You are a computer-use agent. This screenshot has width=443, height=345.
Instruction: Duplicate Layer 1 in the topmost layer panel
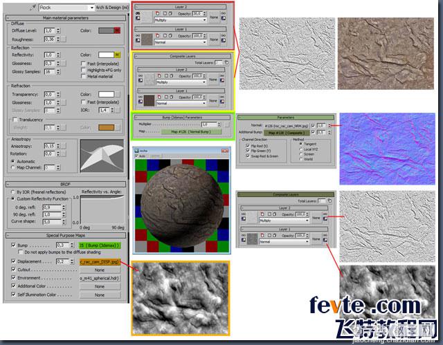click(170, 35)
